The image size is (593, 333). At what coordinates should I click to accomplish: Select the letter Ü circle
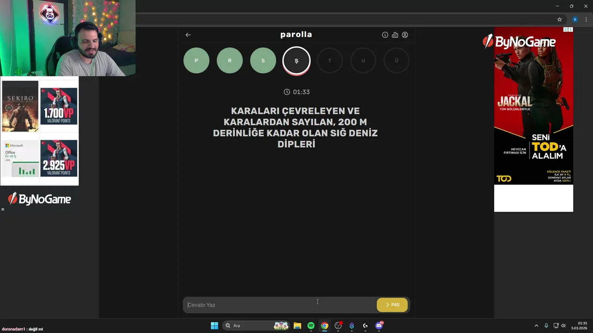click(x=397, y=61)
